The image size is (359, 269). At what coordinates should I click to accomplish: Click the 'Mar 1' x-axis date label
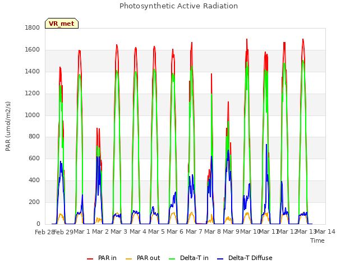click(82, 231)
